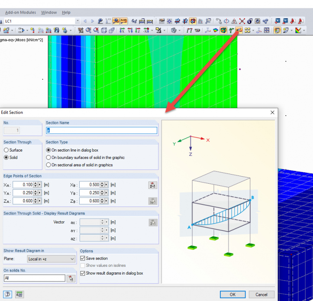Click the info sphere icon in toolbar
Screen dimensions: 313x301
tap(250, 21)
